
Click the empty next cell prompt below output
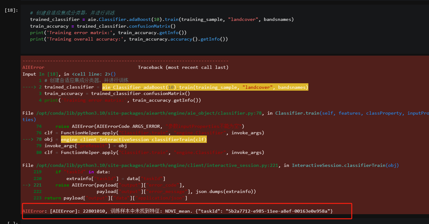(12, 223)
